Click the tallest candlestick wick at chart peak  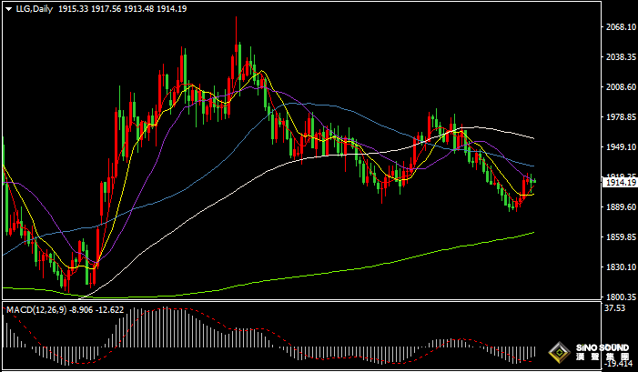[237, 25]
